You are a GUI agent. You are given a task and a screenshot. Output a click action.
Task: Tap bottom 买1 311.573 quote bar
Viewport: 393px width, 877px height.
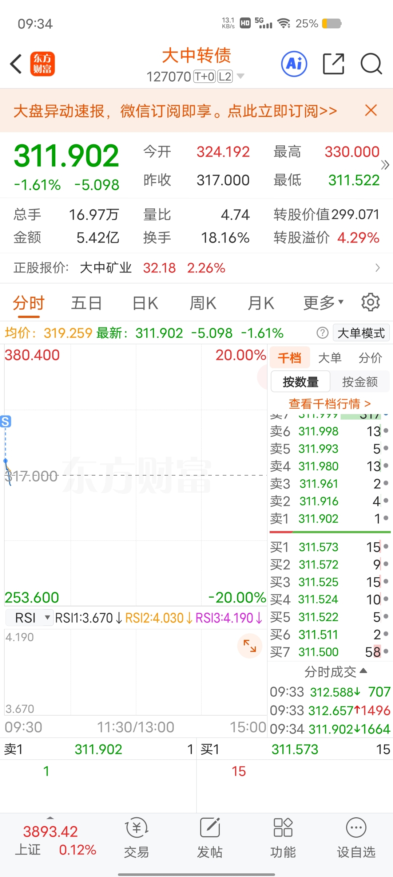click(x=295, y=749)
